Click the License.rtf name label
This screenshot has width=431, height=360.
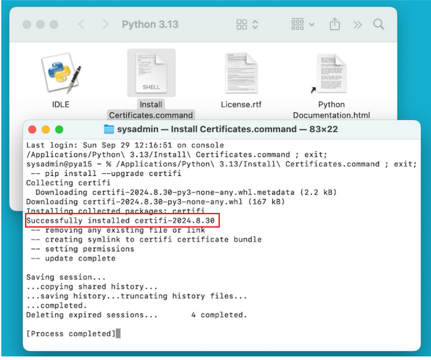click(241, 104)
